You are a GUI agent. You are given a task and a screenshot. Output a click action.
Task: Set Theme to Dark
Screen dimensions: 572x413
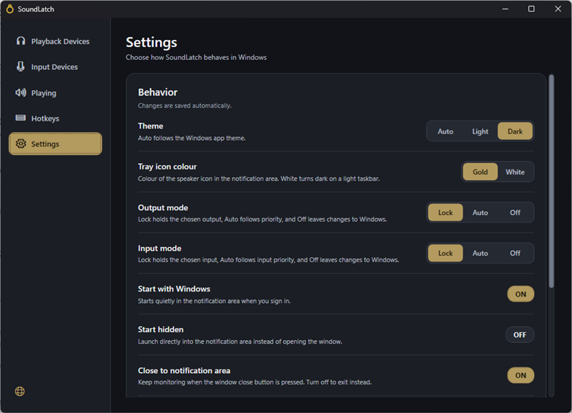(x=515, y=131)
